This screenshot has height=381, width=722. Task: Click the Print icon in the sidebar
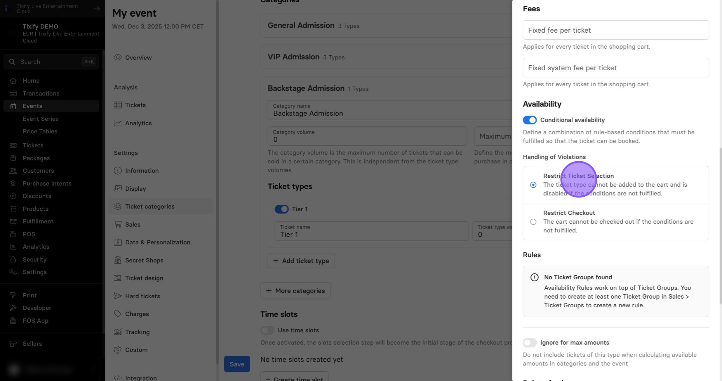coord(13,295)
